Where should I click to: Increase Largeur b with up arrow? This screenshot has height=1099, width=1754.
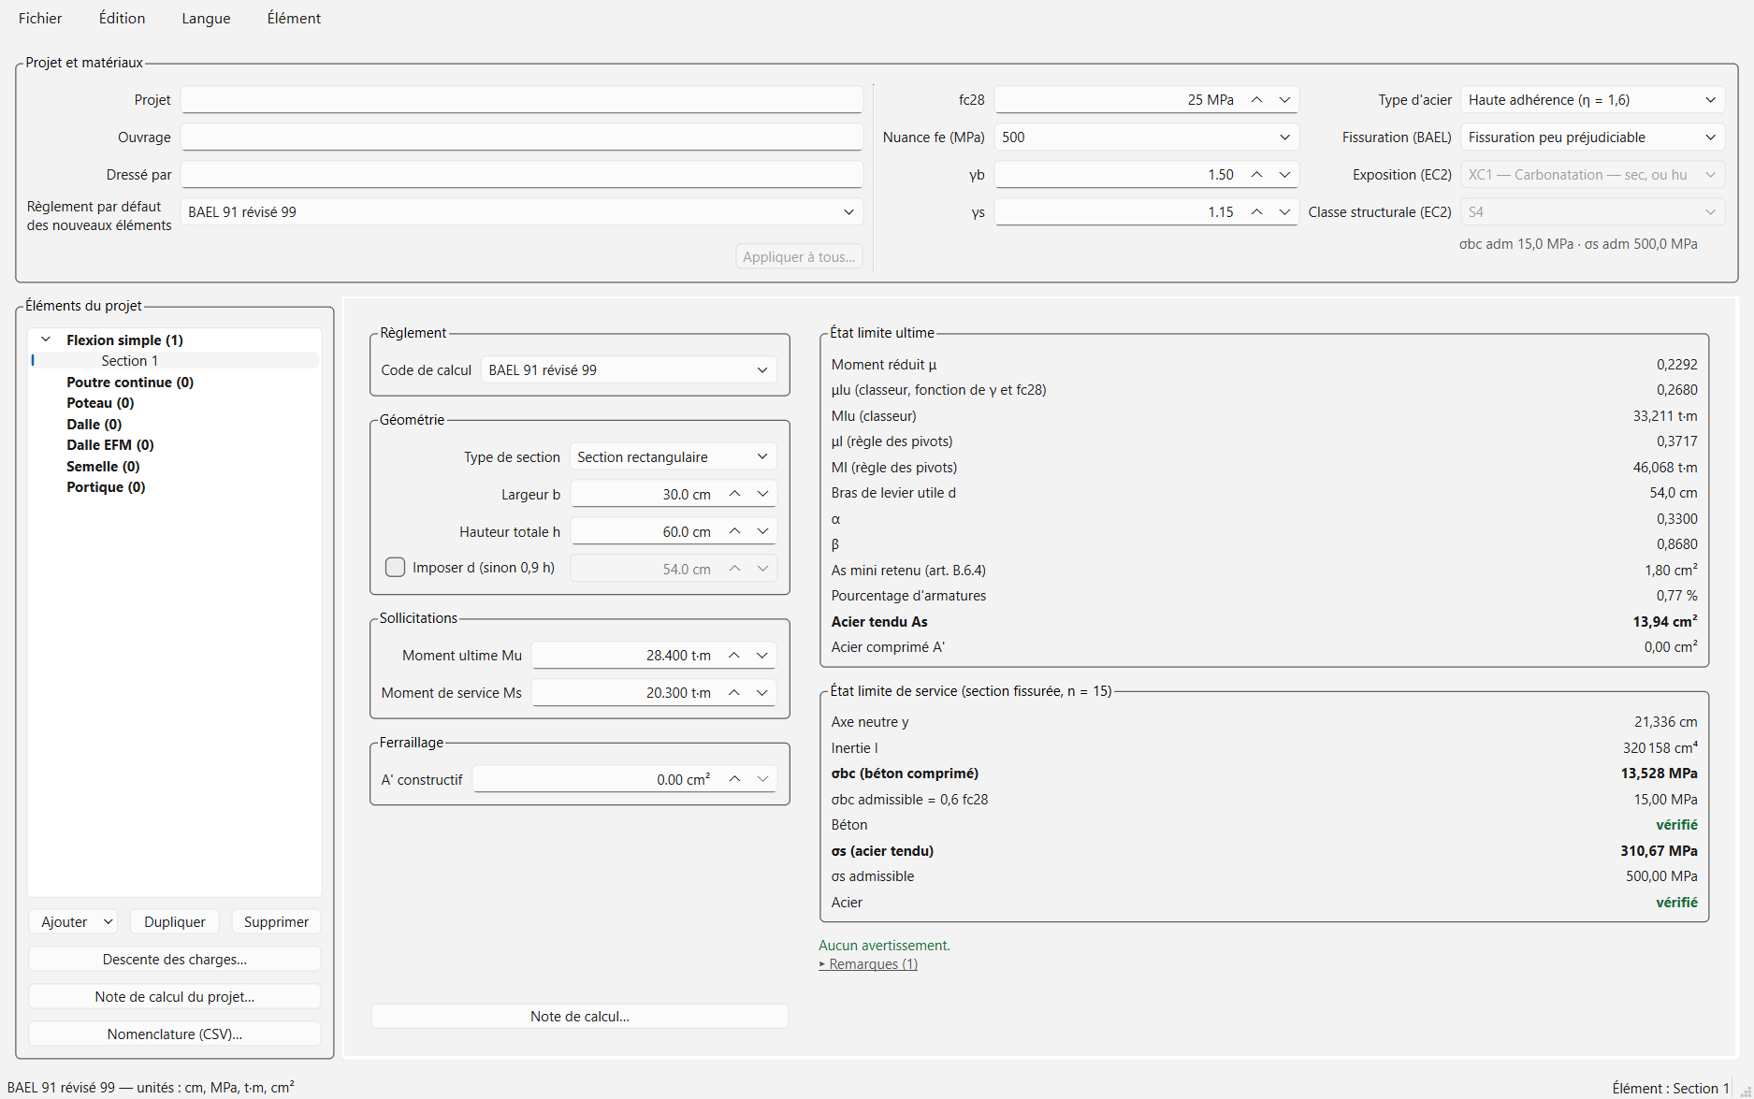735,494
